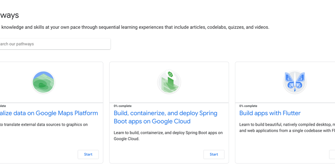Click the Flutter card description text
335x167 pixels.
287,128
